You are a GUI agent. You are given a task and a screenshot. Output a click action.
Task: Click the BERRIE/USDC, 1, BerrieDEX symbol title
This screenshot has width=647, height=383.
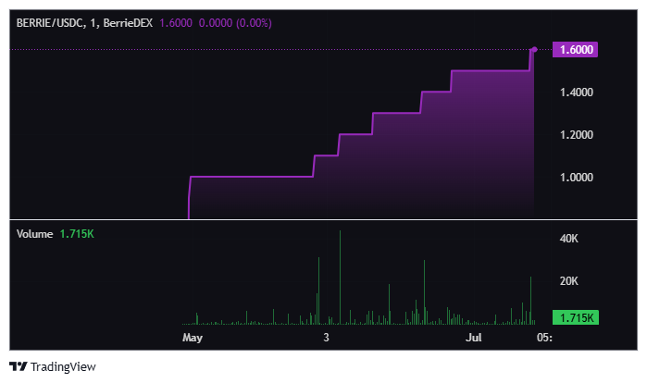84,23
